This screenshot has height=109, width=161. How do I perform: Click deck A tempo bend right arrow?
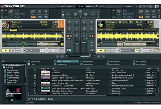click(x=60, y=30)
